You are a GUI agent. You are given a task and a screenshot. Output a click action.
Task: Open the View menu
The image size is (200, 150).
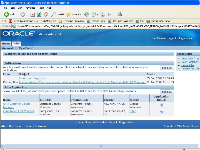tap(20, 8)
